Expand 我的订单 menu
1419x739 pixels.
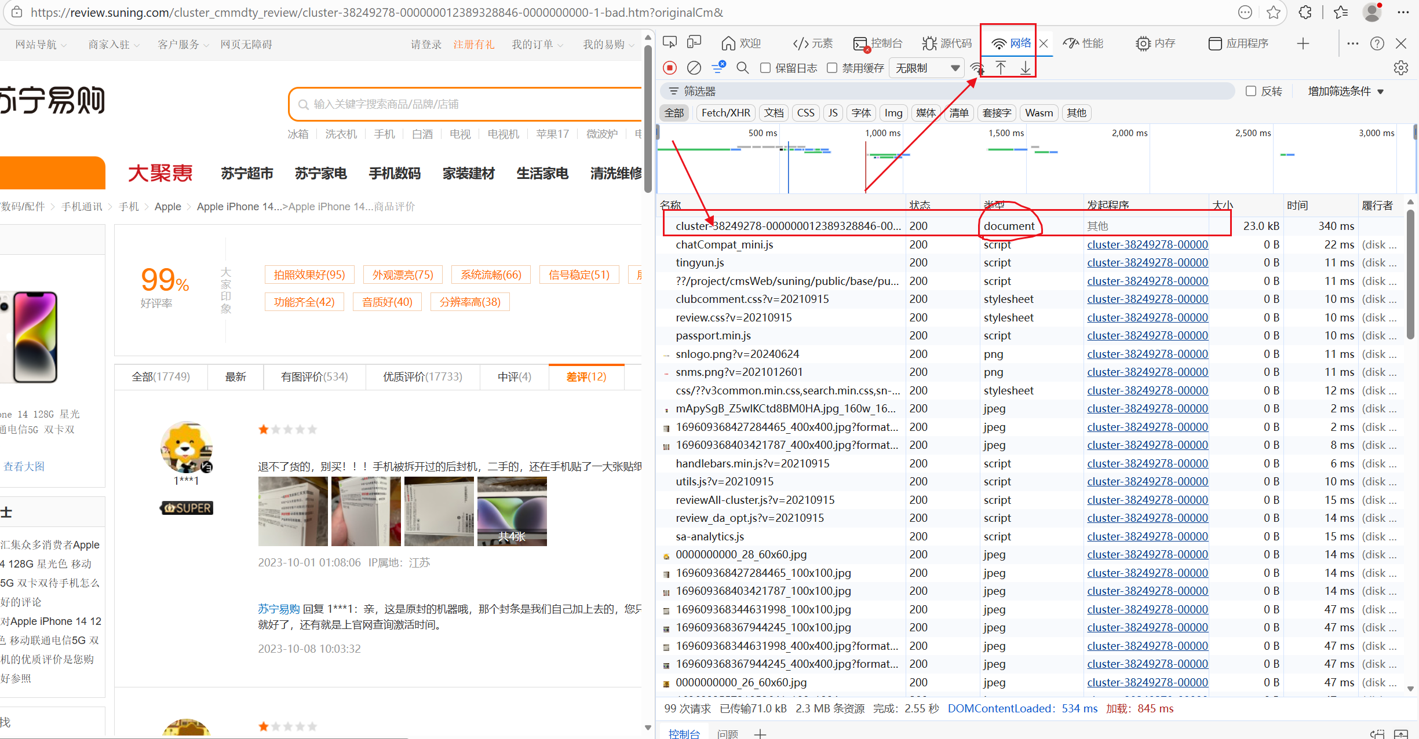click(x=537, y=45)
